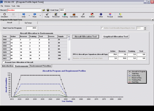Select the Environments tab
The height and width of the screenshot is (111, 154).
[22, 66]
